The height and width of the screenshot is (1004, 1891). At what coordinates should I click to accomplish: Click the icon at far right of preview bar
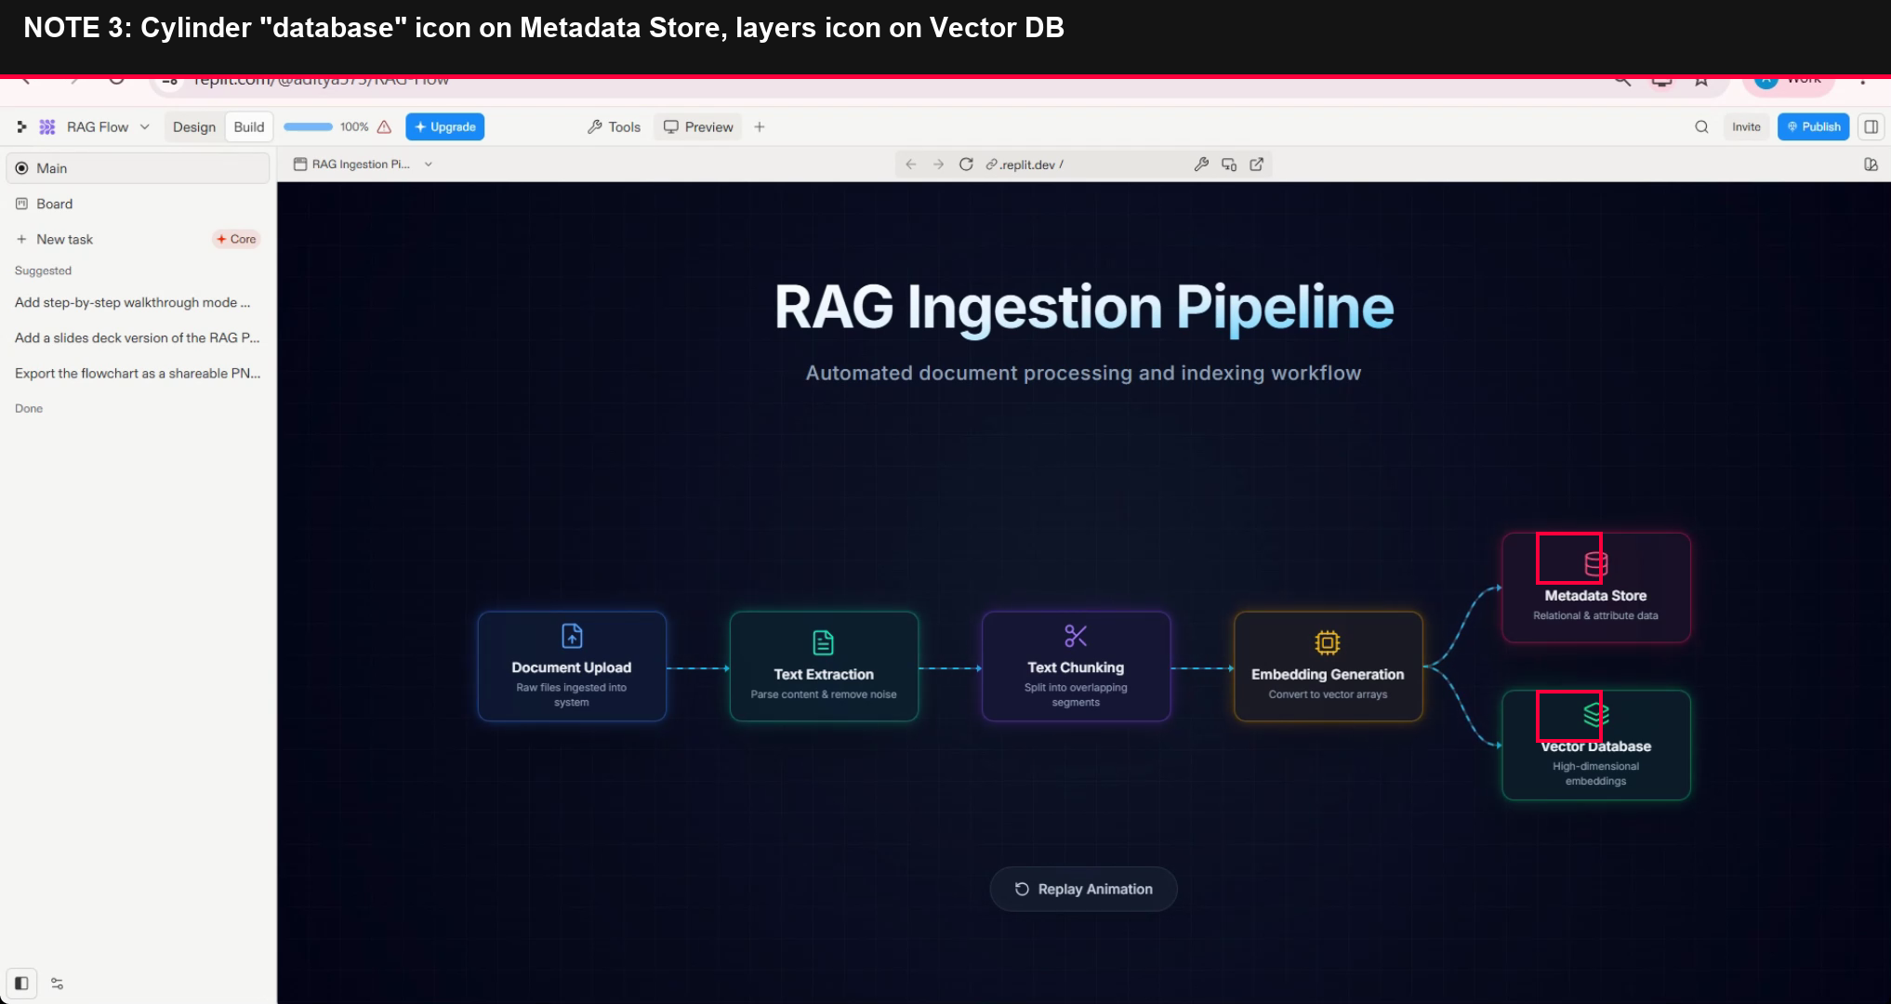click(1871, 165)
